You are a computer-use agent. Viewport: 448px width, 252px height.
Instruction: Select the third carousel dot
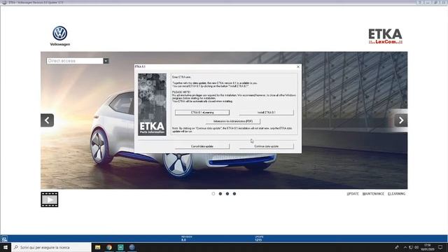click(x=227, y=194)
